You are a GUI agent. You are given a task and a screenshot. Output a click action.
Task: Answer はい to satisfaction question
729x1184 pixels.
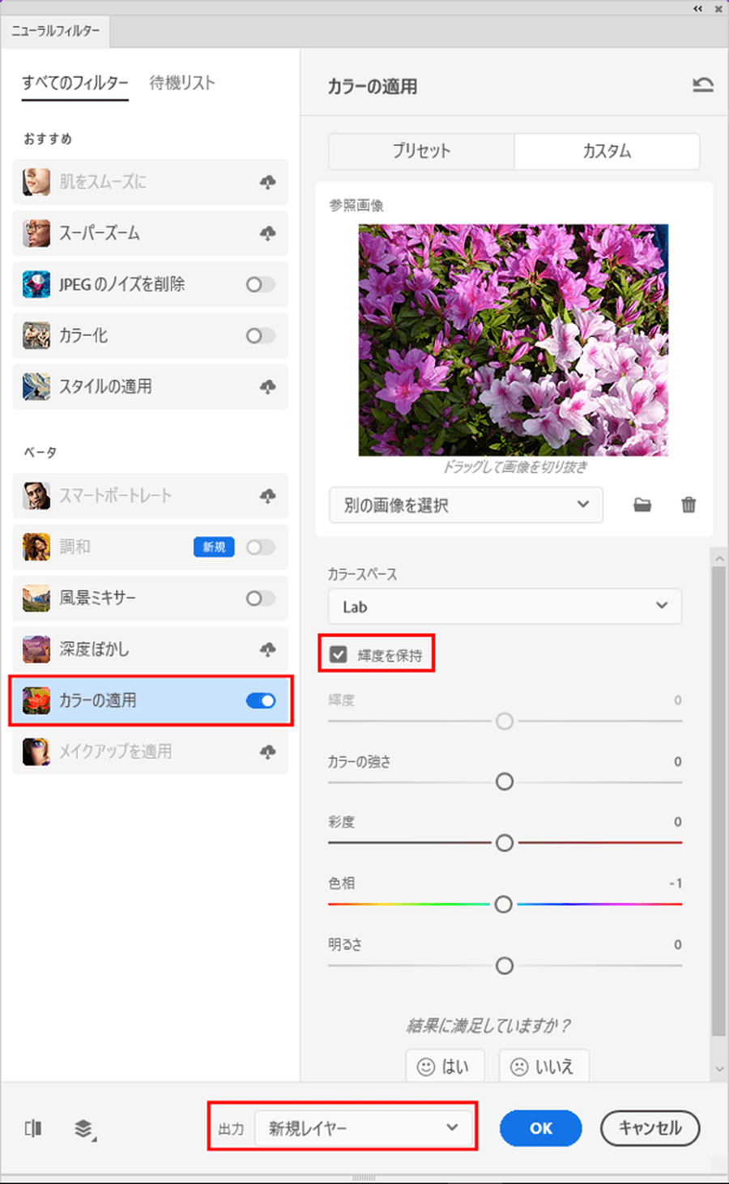click(445, 1067)
